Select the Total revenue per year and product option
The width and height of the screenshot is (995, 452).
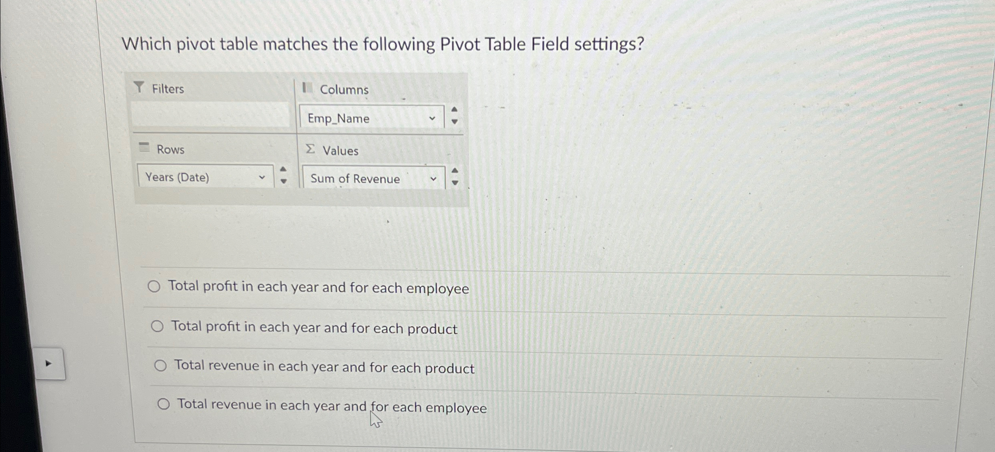(161, 366)
